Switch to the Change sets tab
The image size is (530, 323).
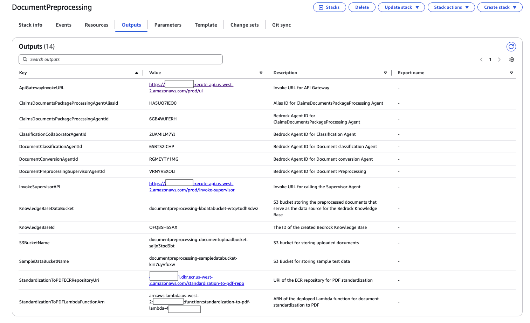pyautogui.click(x=245, y=25)
